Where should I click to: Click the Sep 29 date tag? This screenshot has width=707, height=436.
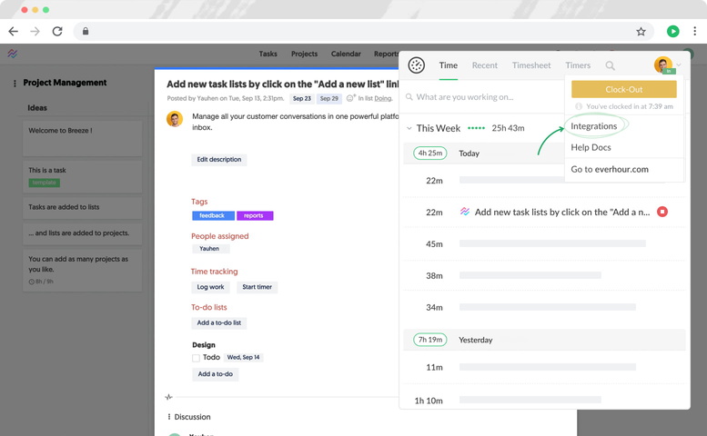(328, 98)
